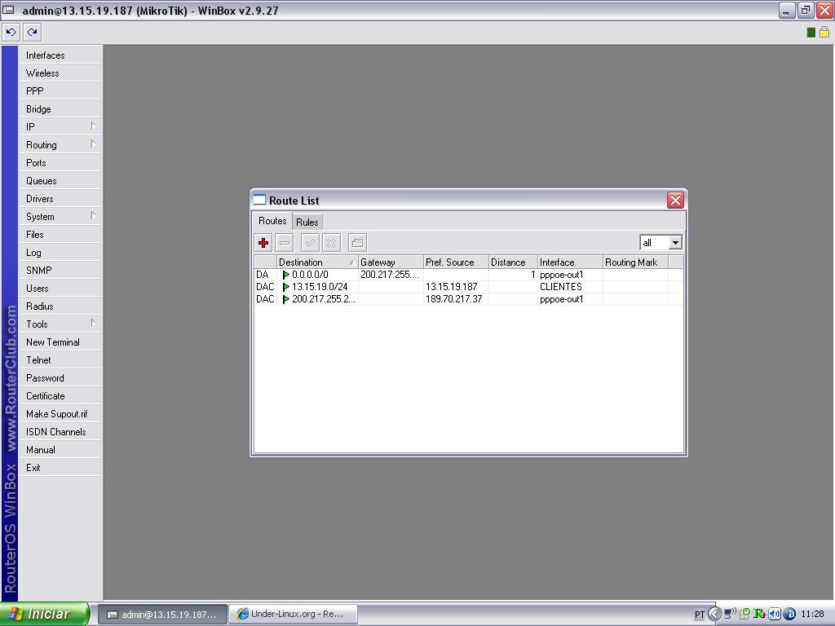835x626 pixels.
Task: Select the CLIENTES interface cell
Action: pyautogui.click(x=570, y=287)
